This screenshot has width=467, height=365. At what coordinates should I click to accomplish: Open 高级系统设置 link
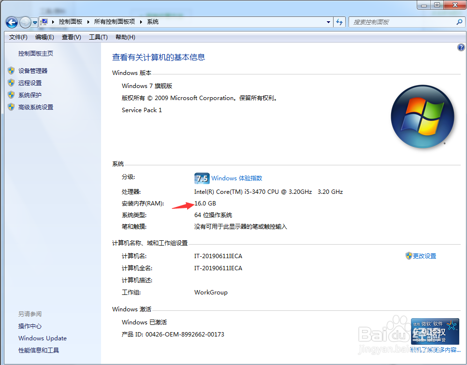pyautogui.click(x=35, y=107)
